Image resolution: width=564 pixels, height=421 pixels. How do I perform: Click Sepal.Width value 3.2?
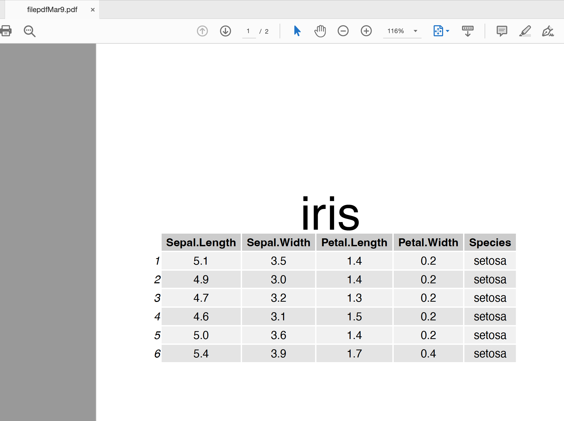click(278, 298)
